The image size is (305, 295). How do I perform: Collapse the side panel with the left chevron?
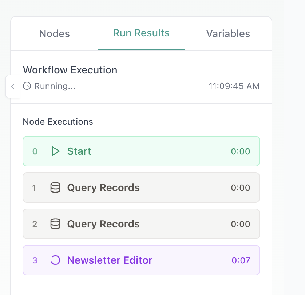[x=13, y=86]
